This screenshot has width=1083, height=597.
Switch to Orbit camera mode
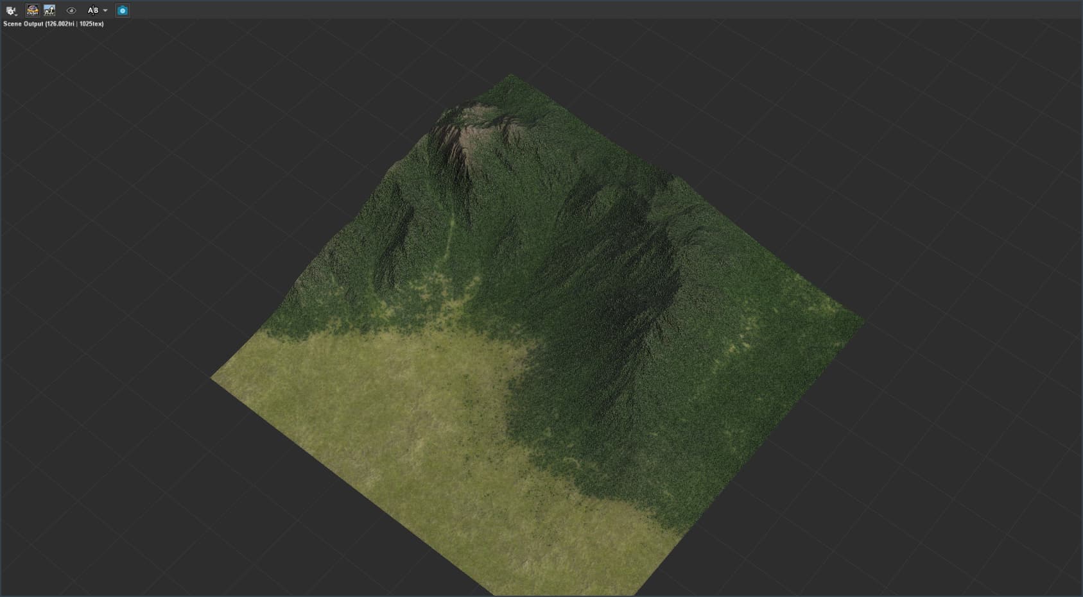coord(32,10)
